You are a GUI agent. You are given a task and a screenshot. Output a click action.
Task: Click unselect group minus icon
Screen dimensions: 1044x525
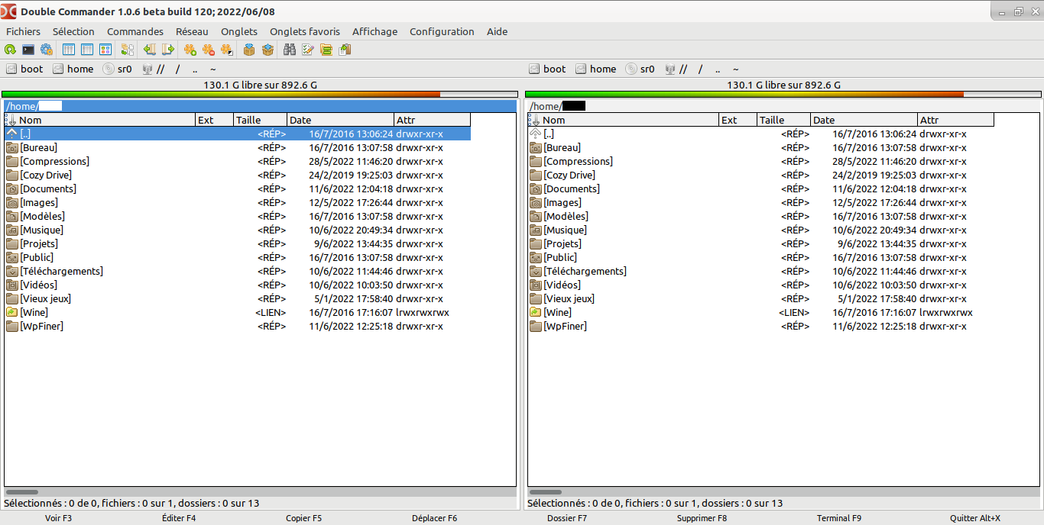coord(209,50)
